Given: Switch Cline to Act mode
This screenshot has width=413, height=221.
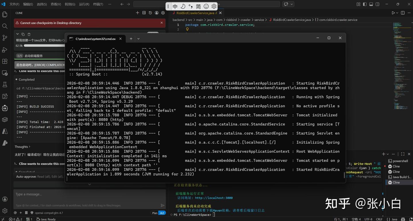Looking at the screenshot, I should click(162, 213).
